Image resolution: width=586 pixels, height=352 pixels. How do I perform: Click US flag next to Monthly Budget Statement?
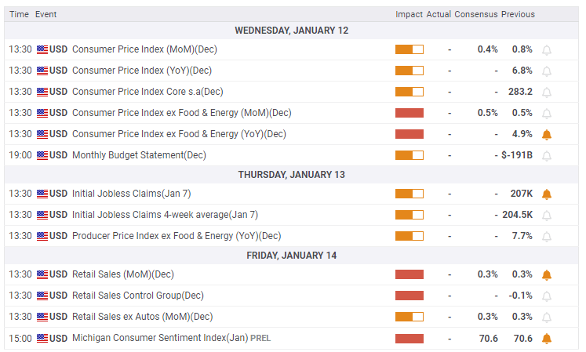coord(42,155)
